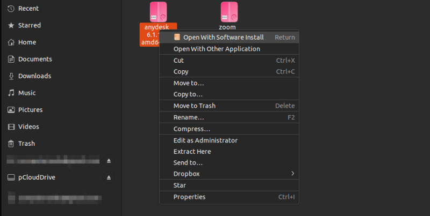Click the pCloudDrive drive icon
The height and width of the screenshot is (216, 430).
(x=11, y=177)
